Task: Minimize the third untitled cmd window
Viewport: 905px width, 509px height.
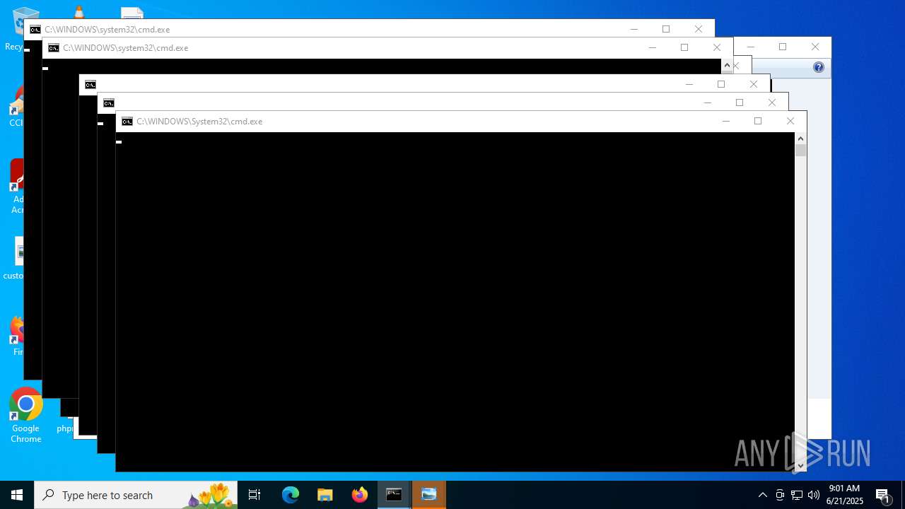Action: point(689,84)
